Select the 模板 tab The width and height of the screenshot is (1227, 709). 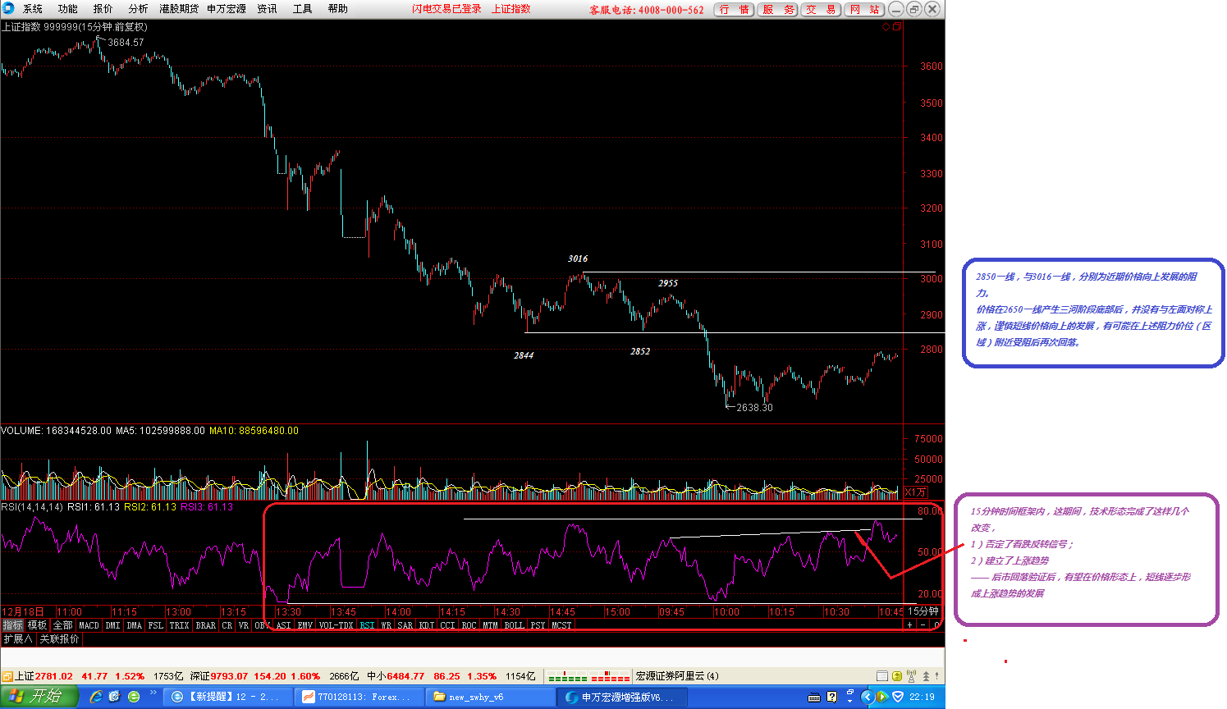coord(38,625)
